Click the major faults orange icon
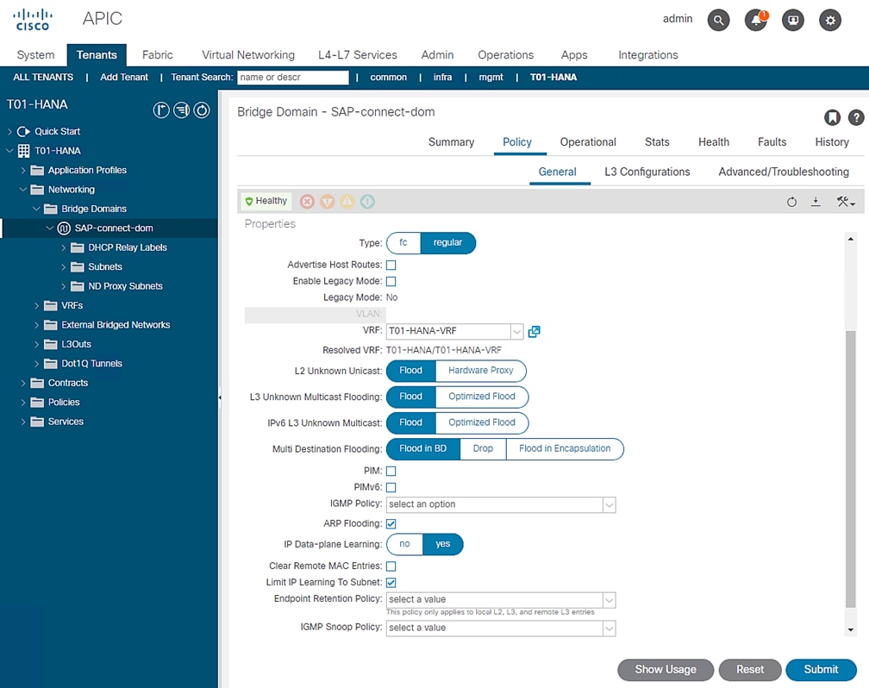This screenshot has height=688, width=869. pyautogui.click(x=328, y=201)
